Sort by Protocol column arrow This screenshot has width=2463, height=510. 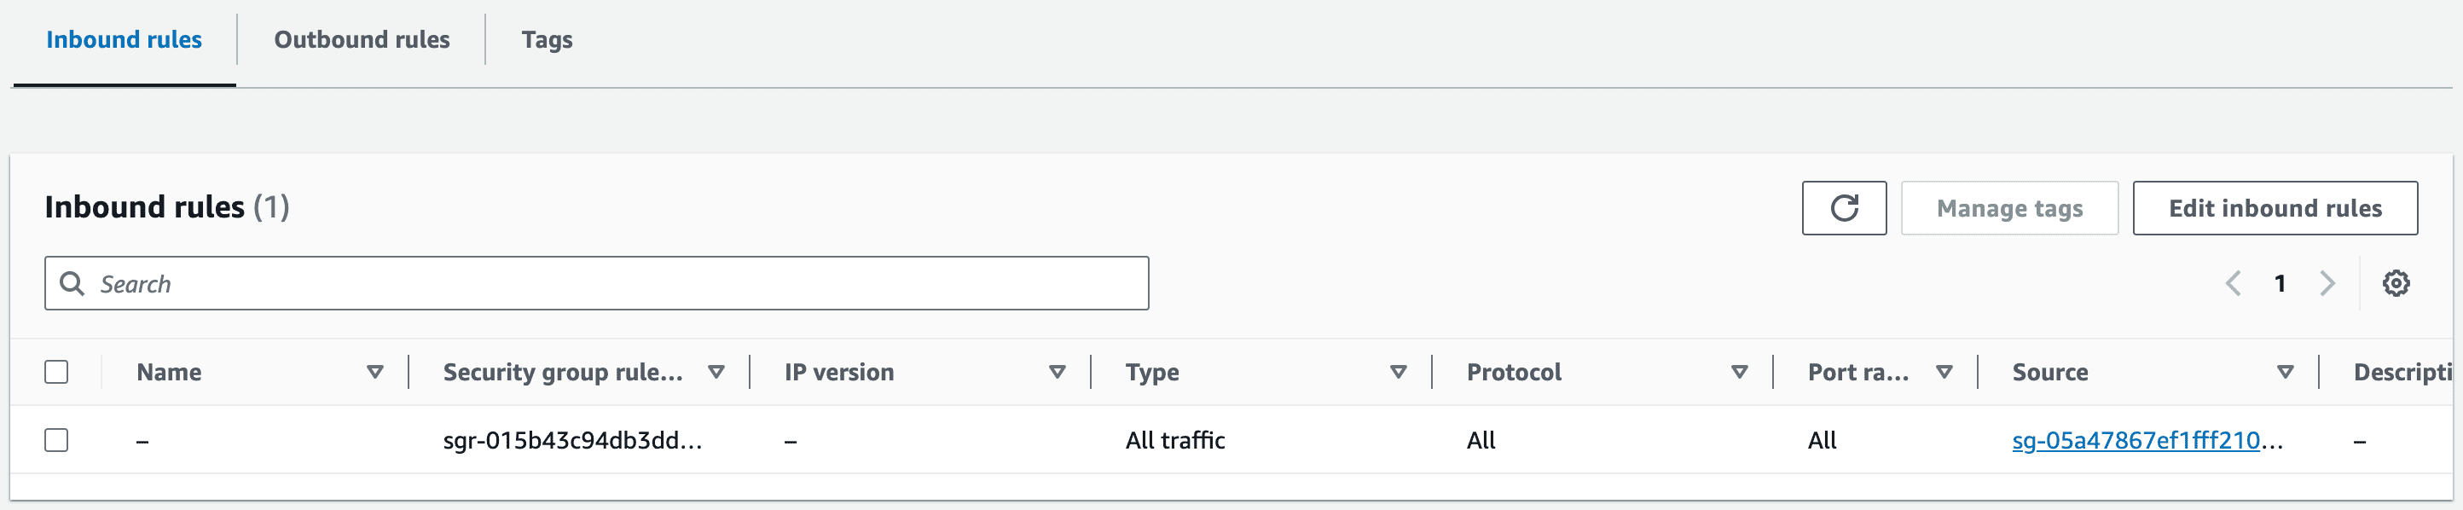pyautogui.click(x=1739, y=372)
